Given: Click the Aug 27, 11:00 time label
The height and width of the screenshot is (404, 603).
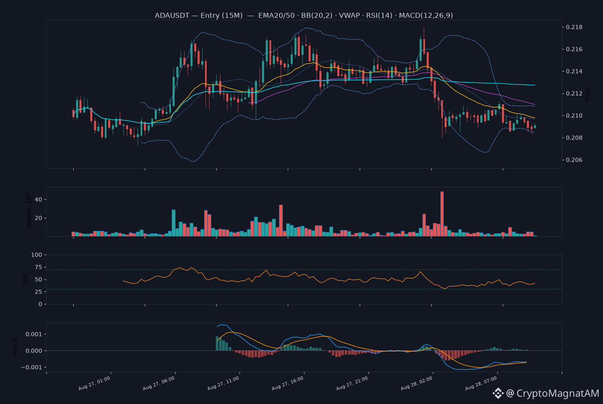Looking at the screenshot, I should point(223,383).
